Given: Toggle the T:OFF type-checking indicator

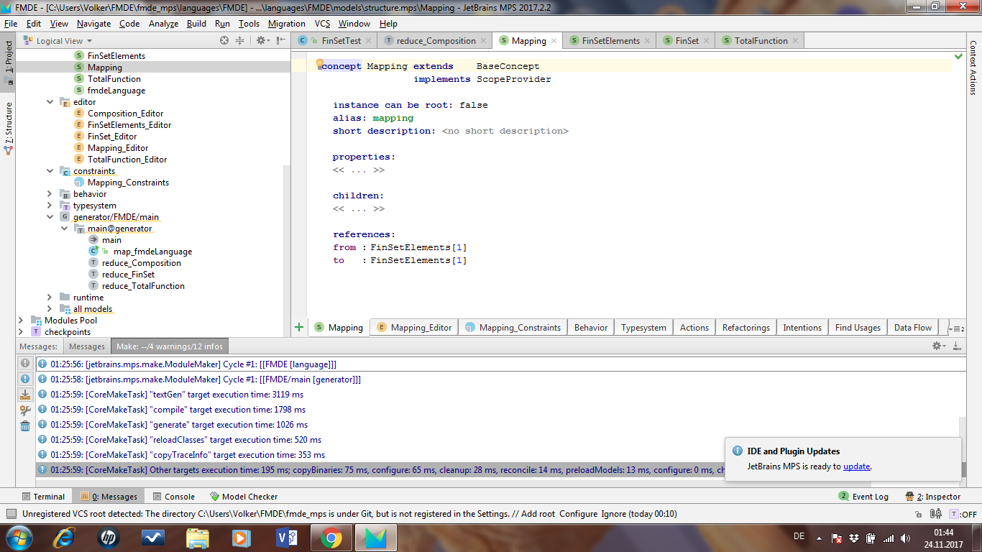Looking at the screenshot, I should 963,514.
